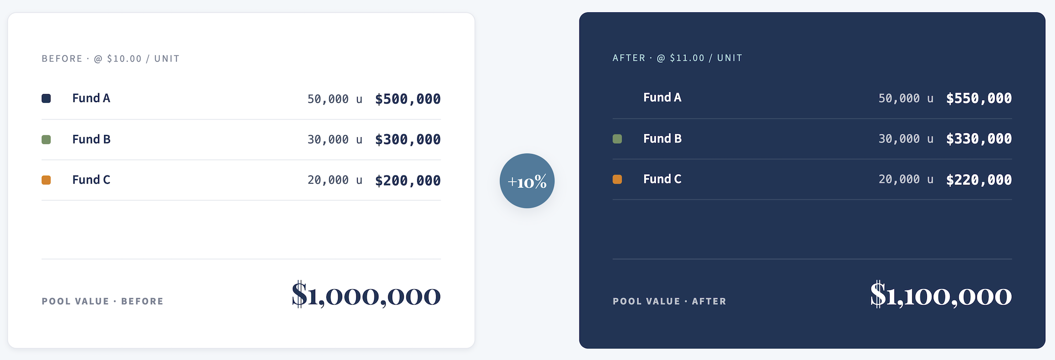Click the $500,000 value for Fund A
The height and width of the screenshot is (360, 1055).
point(408,99)
